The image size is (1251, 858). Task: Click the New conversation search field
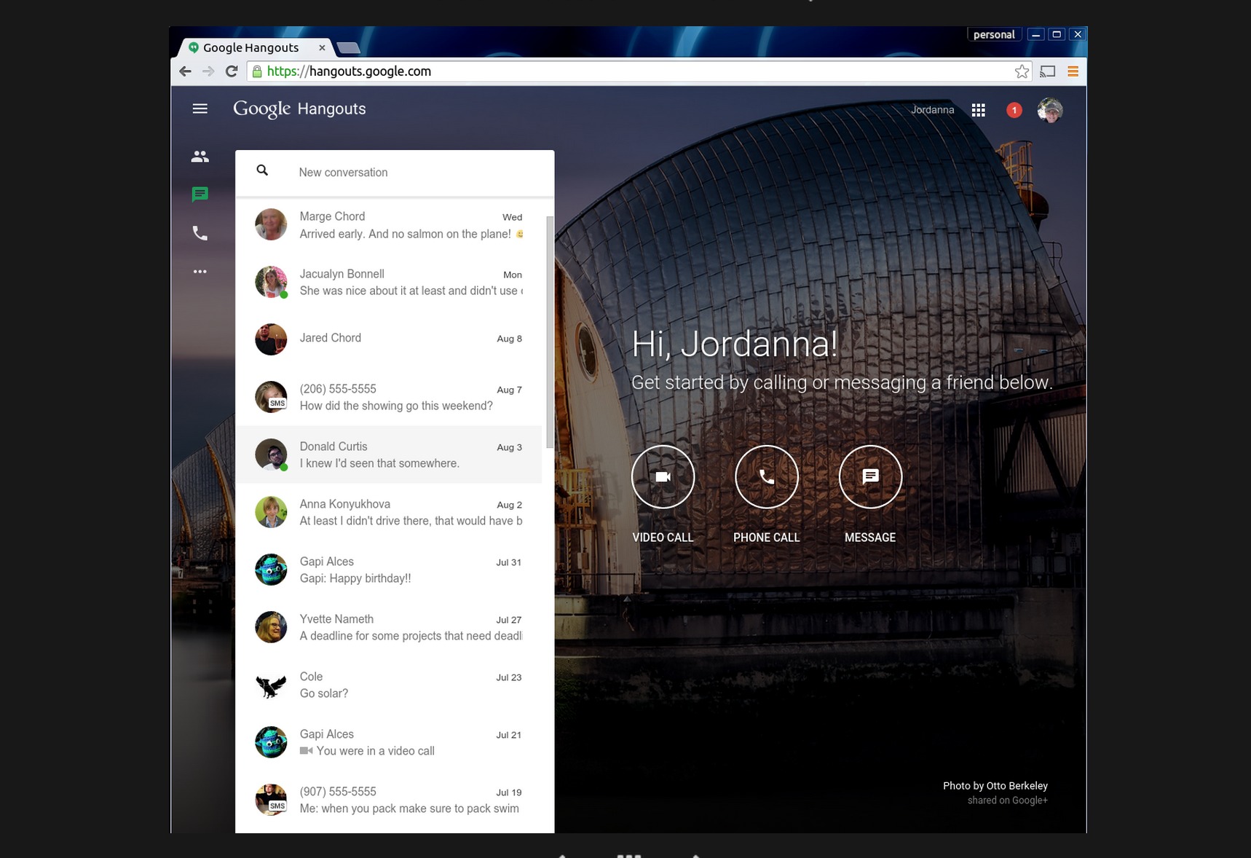click(x=395, y=173)
